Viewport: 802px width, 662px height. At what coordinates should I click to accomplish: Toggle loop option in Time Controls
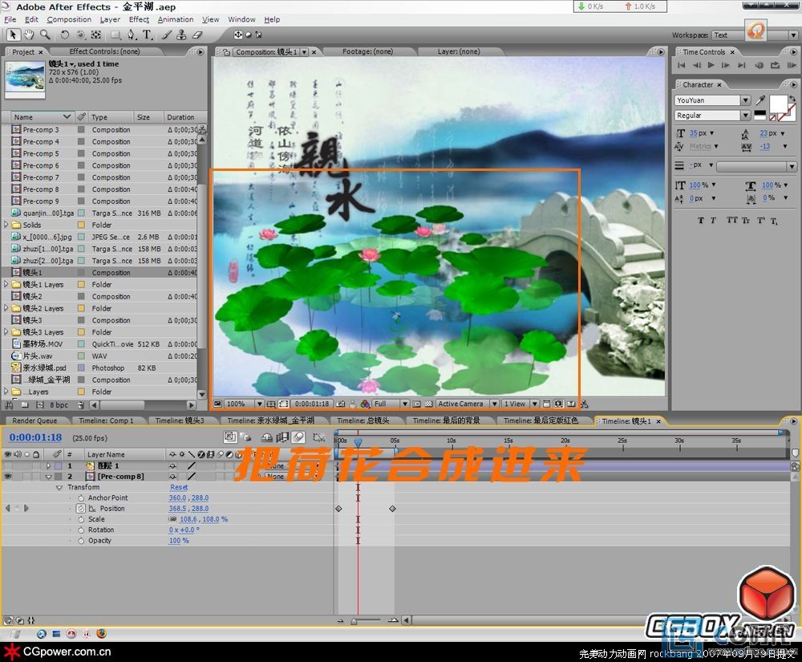[x=775, y=65]
